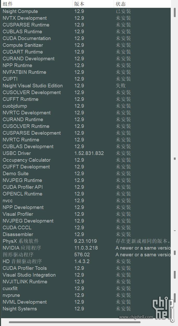This screenshot has height=326, width=178.
Task: Select the NVIDIA 应用程序 row
Action: tap(86, 248)
